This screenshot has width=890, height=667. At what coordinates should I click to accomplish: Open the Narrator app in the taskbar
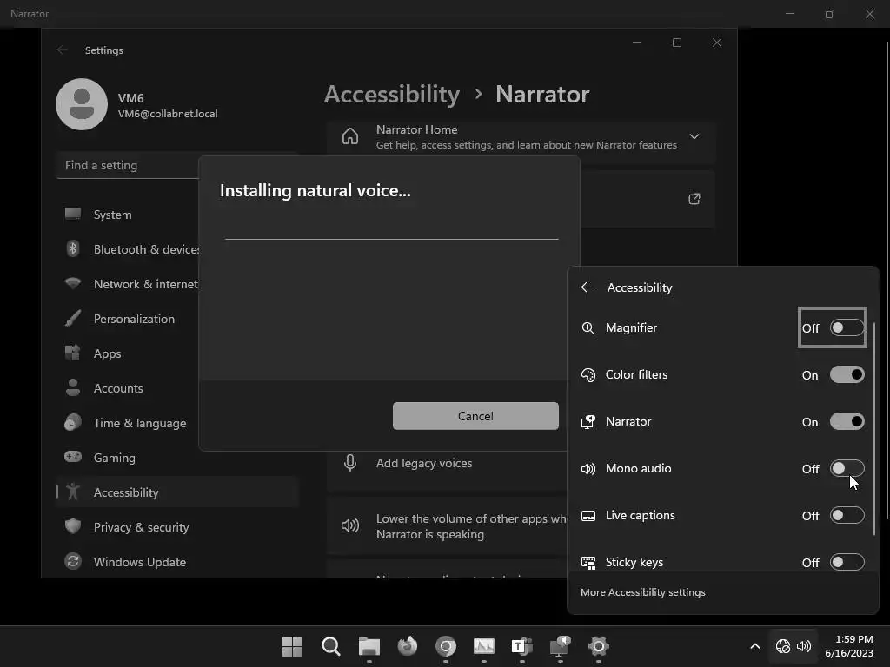[x=561, y=646]
